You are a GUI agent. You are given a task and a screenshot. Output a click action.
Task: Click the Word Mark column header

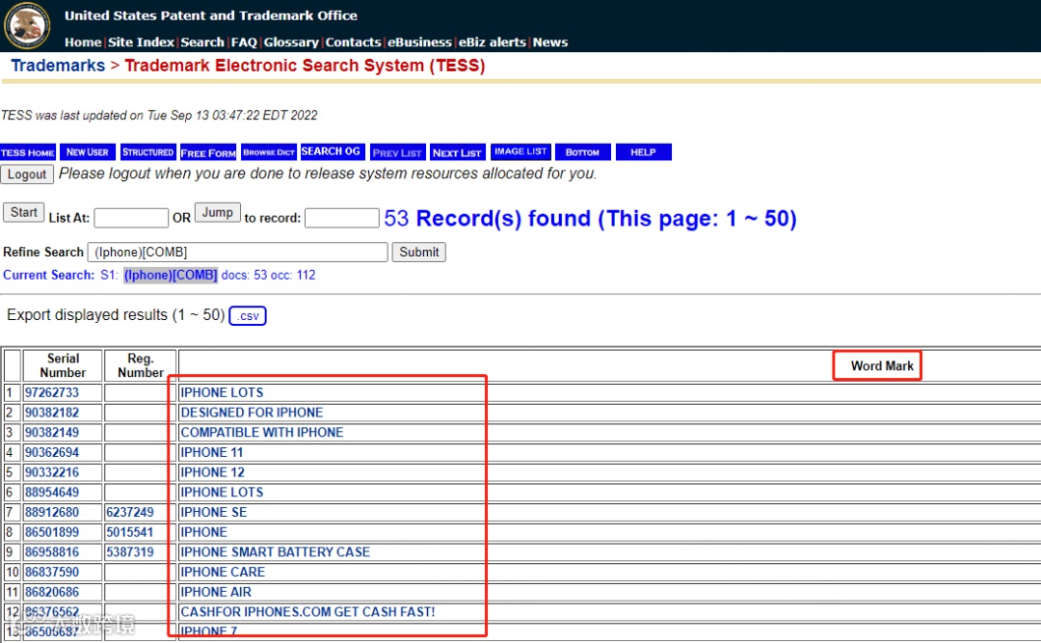(x=882, y=366)
